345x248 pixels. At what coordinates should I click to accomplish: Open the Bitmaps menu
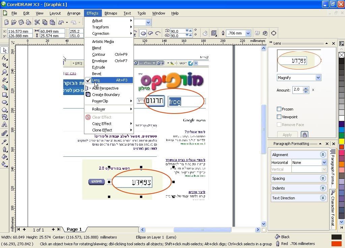click(111, 13)
